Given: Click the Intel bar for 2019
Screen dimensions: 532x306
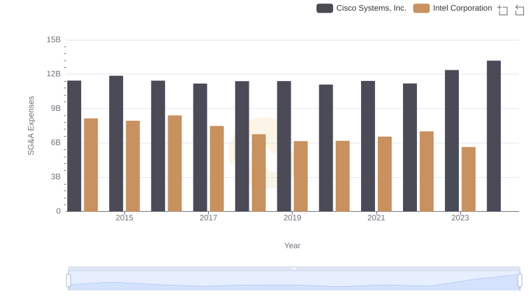Looking at the screenshot, I should 301,177.
